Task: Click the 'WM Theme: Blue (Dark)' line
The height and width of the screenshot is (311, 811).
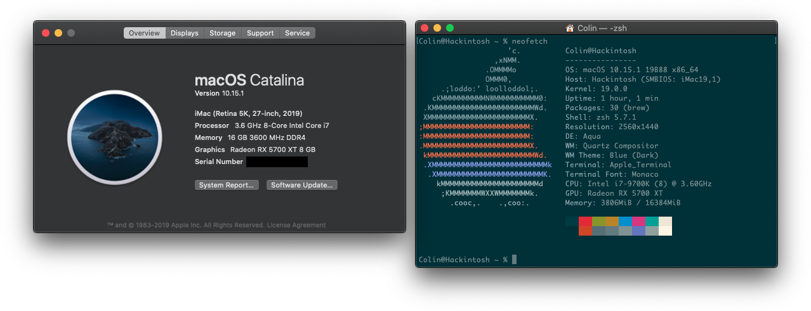Action: click(612, 155)
